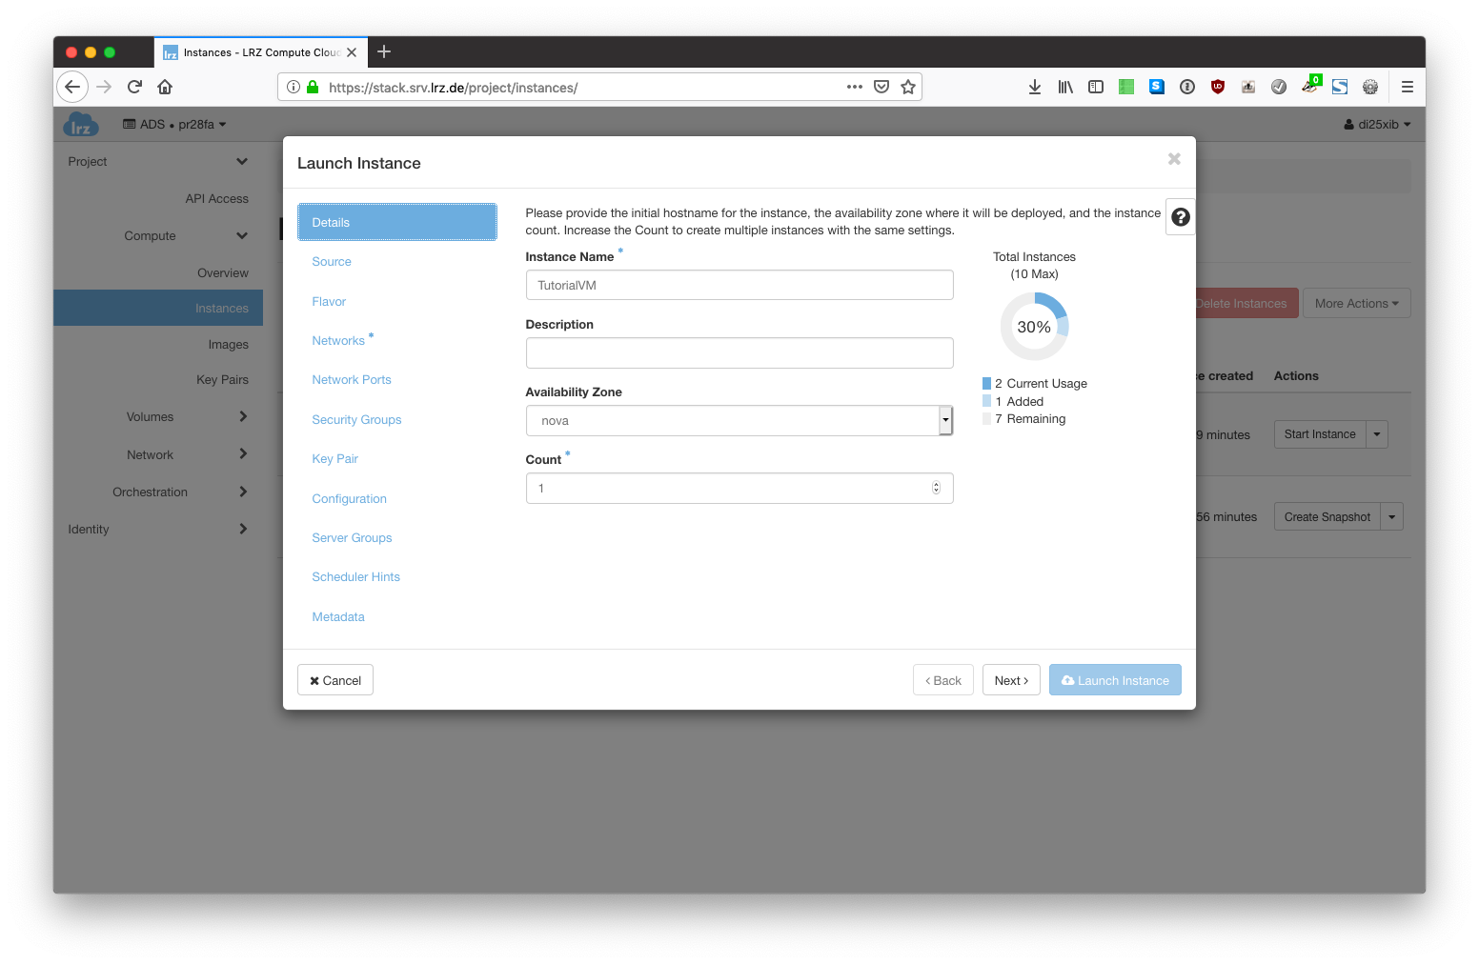Click into the Description text field
Image resolution: width=1479 pixels, height=964 pixels.
(x=739, y=353)
